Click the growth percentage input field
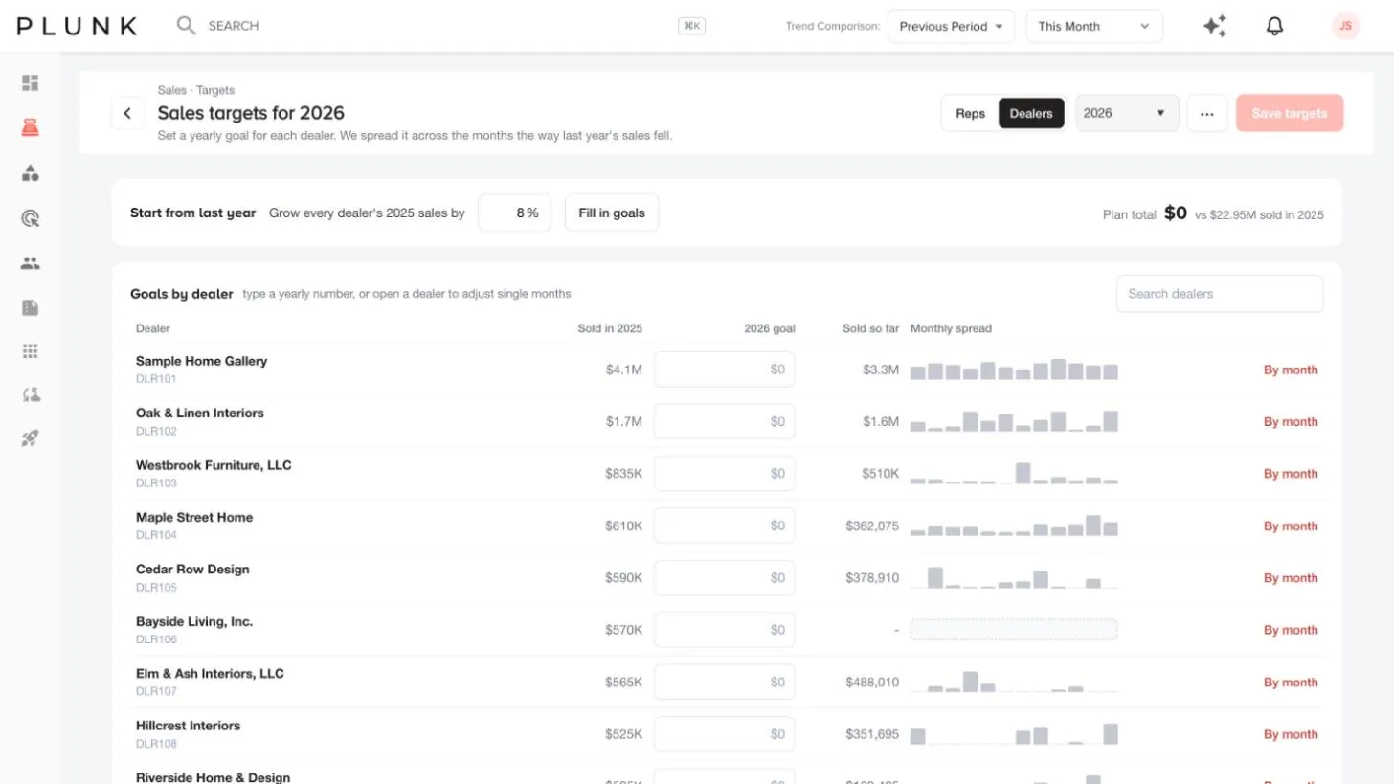Screen dimensions: 1394x784 click(x=514, y=213)
